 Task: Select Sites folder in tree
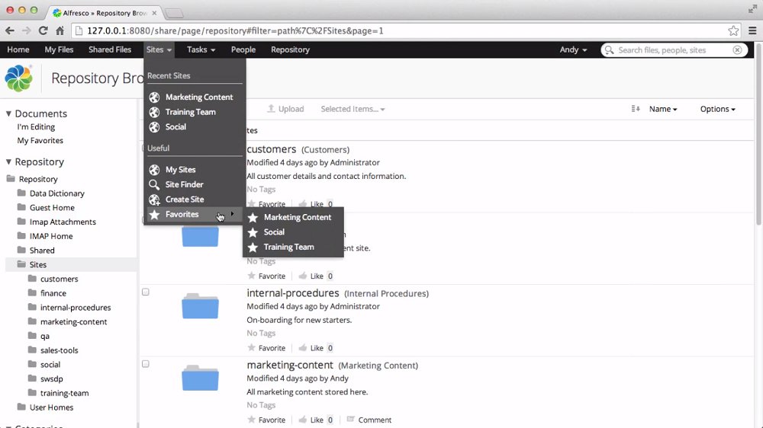pos(38,265)
